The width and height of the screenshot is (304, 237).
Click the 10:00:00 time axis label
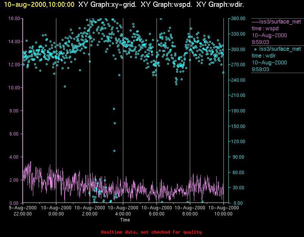coord(223,214)
